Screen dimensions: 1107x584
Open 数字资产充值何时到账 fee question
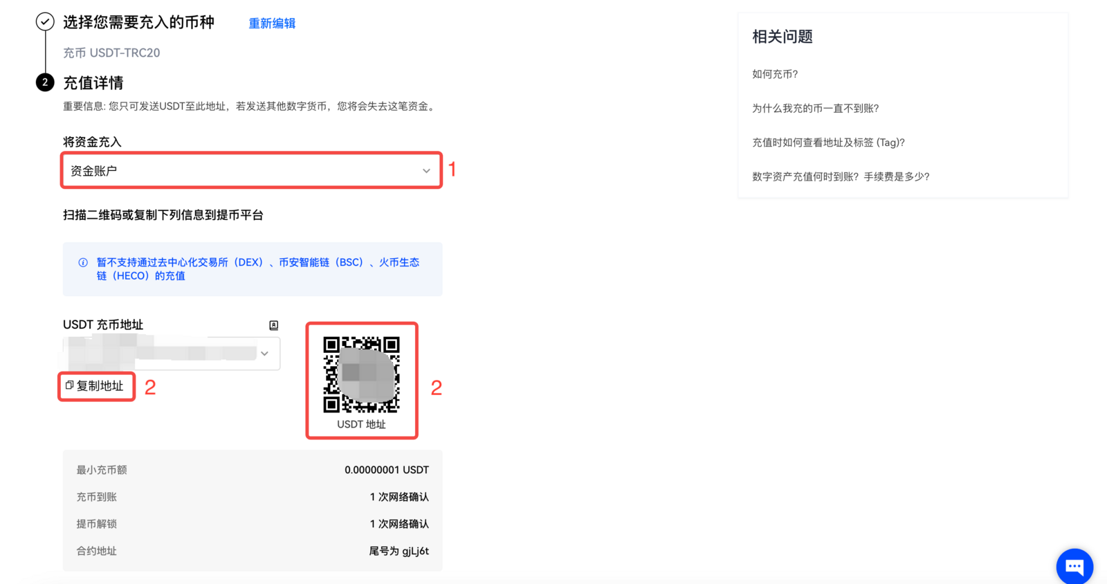click(841, 177)
